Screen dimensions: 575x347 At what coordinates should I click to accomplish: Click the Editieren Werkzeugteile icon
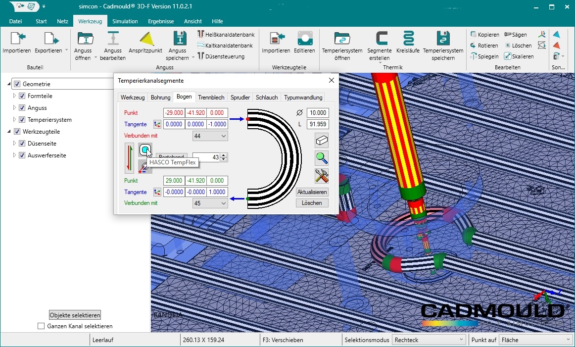pyautogui.click(x=305, y=38)
